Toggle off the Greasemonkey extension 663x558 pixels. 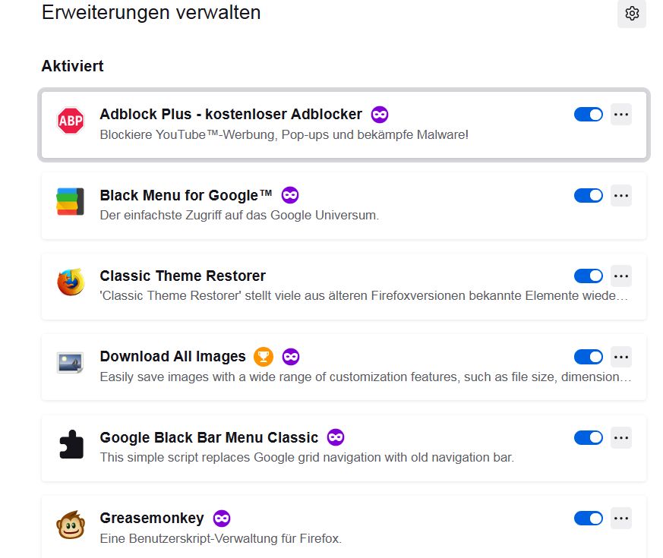(589, 519)
